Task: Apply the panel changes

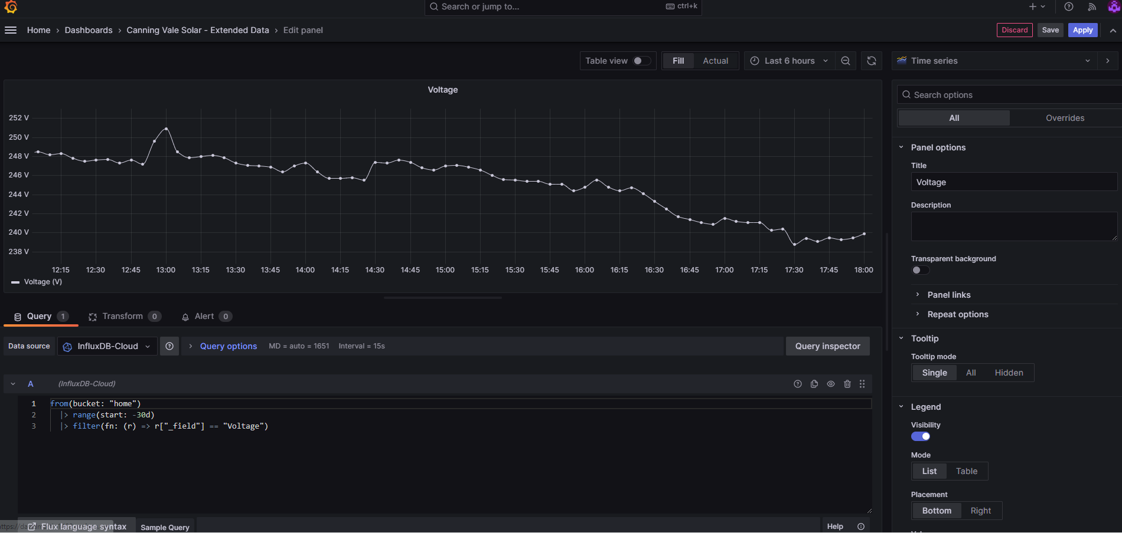Action: [1082, 30]
